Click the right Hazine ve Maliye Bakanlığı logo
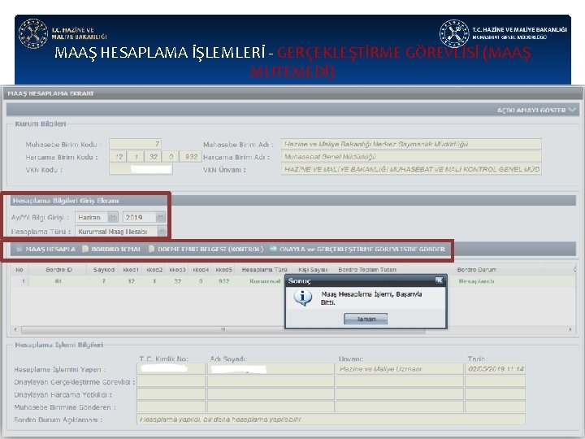The height and width of the screenshot is (439, 585). (454, 34)
